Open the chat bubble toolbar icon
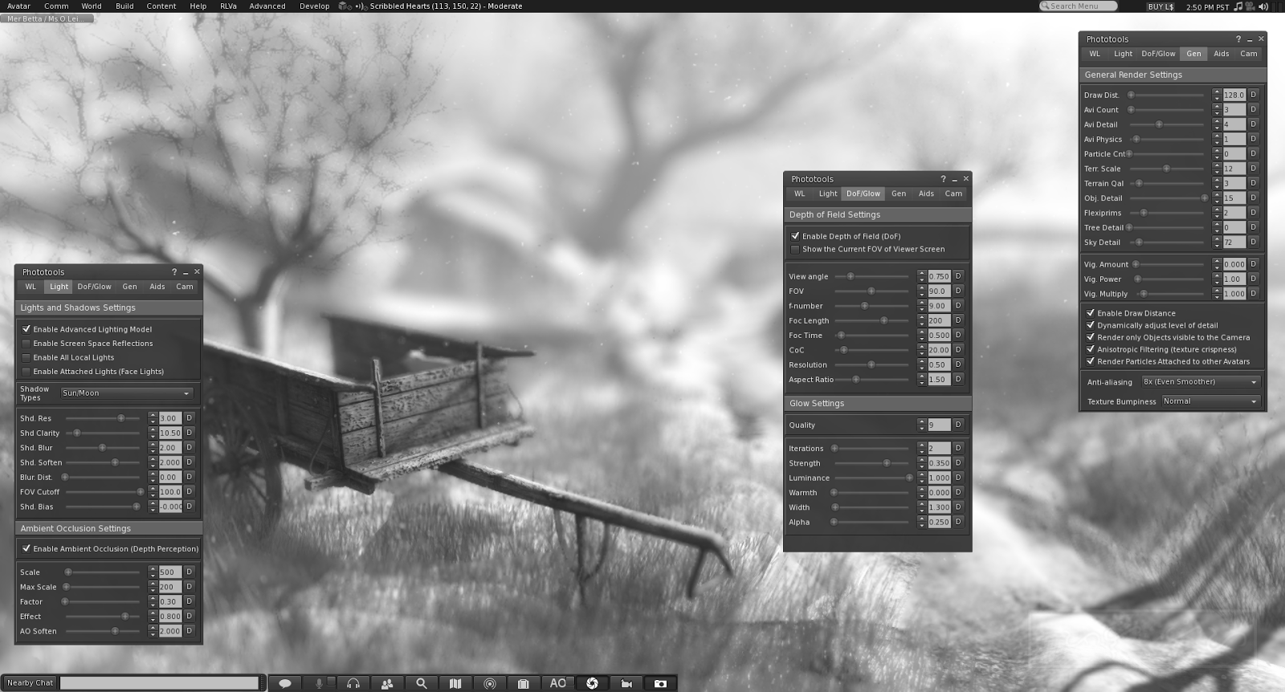1285x692 pixels. click(x=284, y=683)
